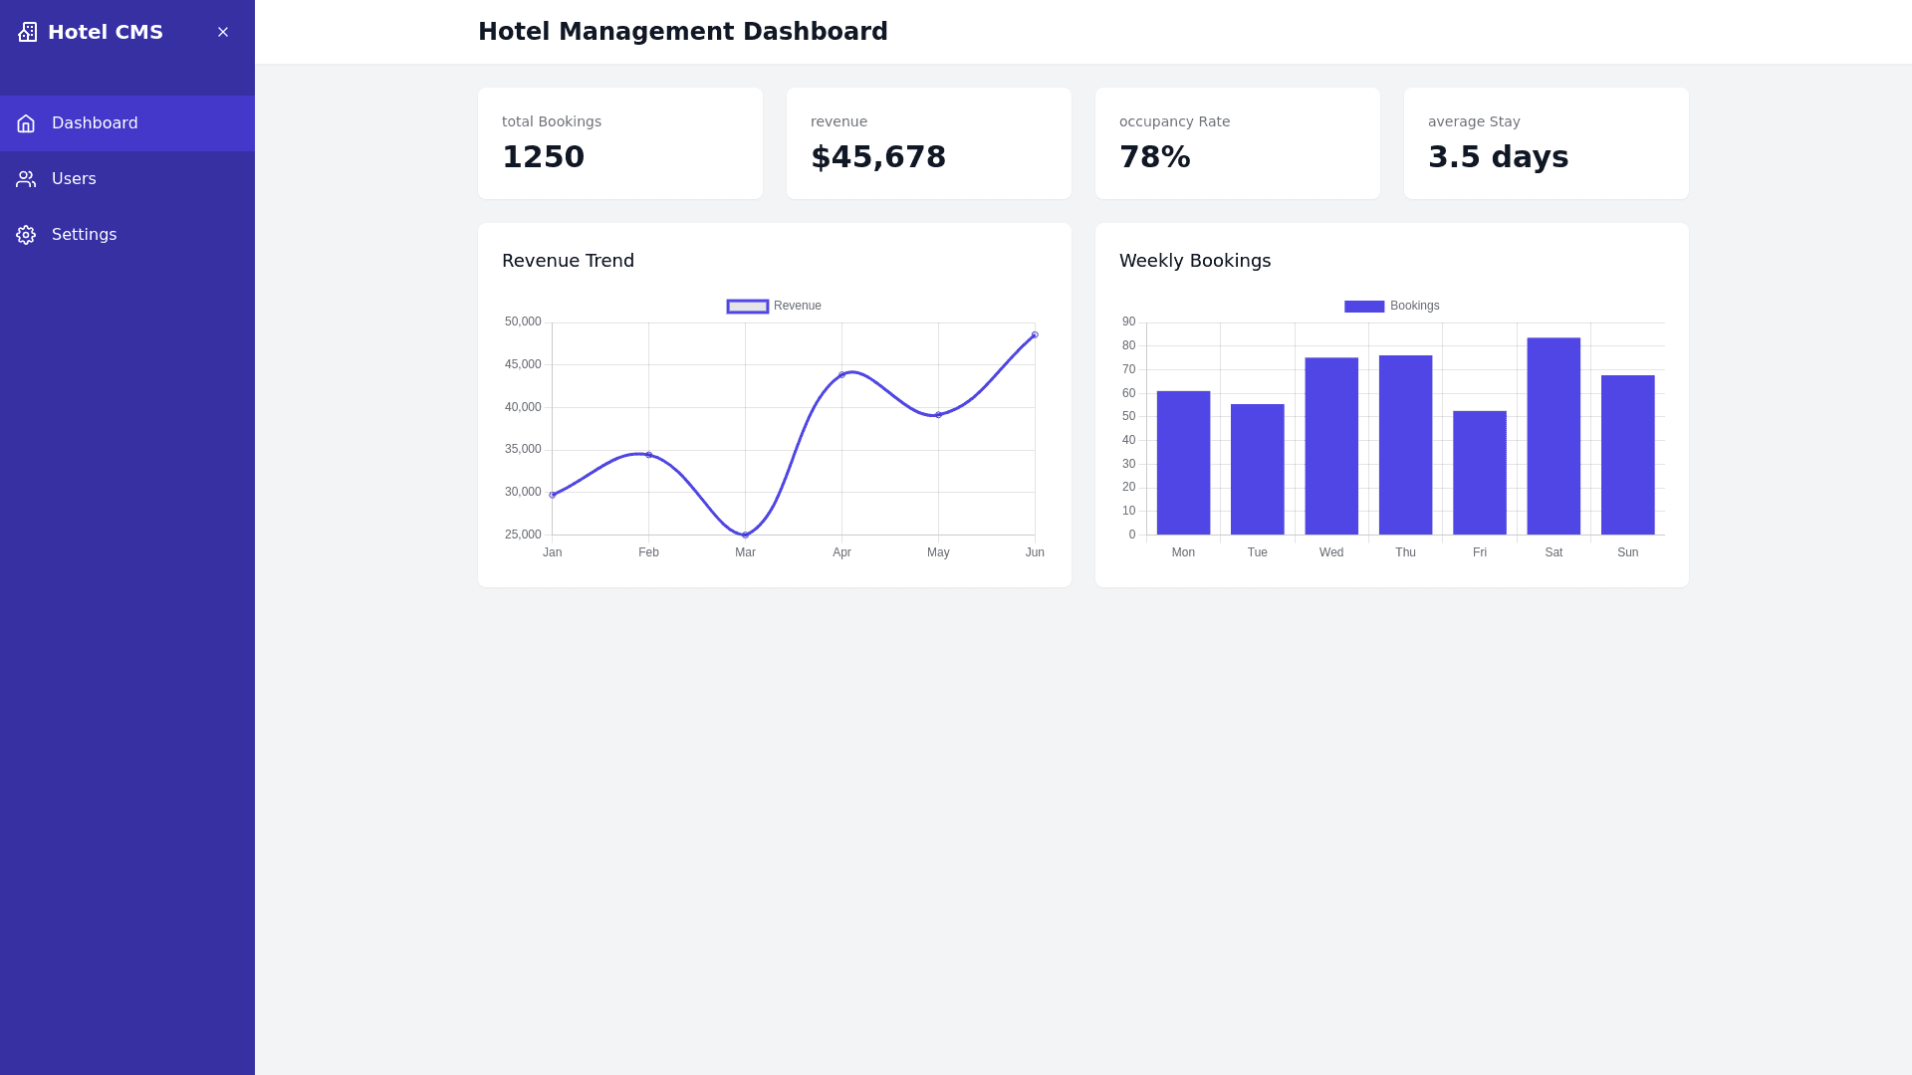Toggle the Revenue legend in line chart

coord(797,306)
